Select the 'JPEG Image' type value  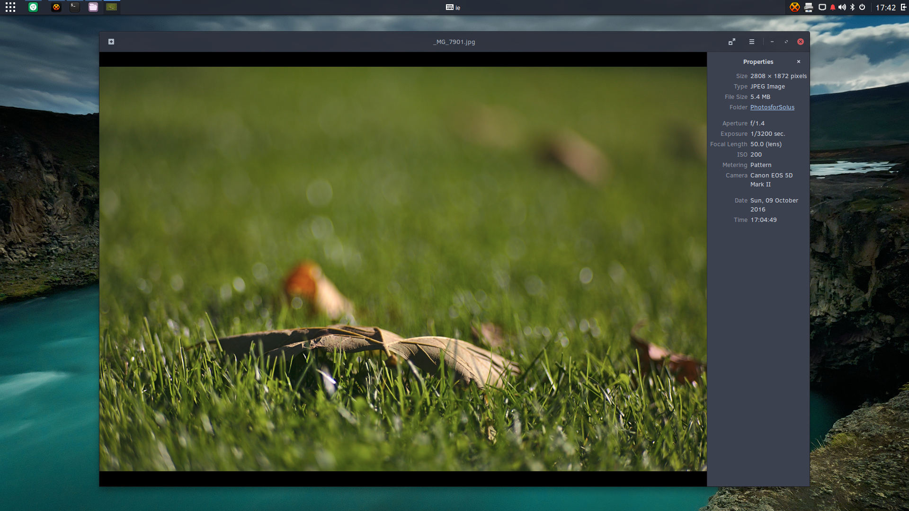[x=767, y=87]
